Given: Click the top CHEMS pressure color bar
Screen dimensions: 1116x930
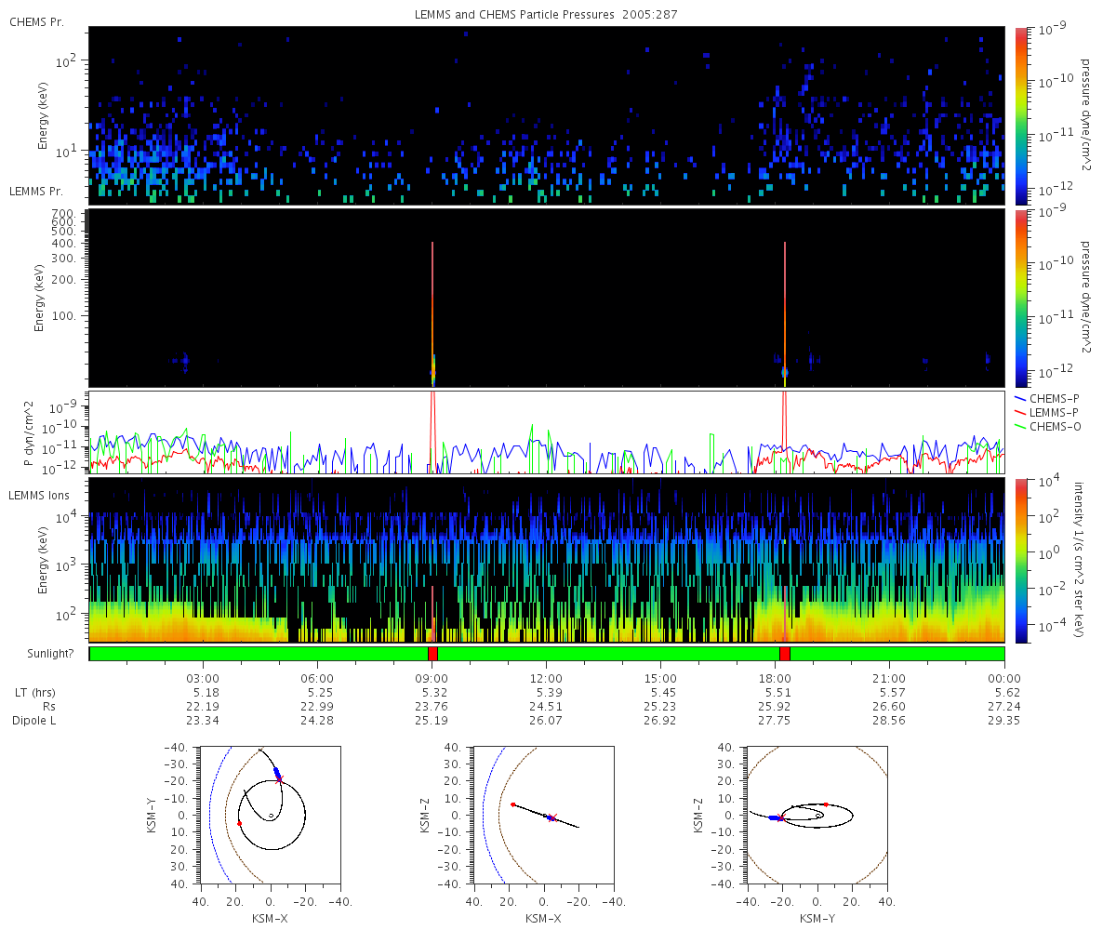Looking at the screenshot, I should pyautogui.click(x=1021, y=114).
